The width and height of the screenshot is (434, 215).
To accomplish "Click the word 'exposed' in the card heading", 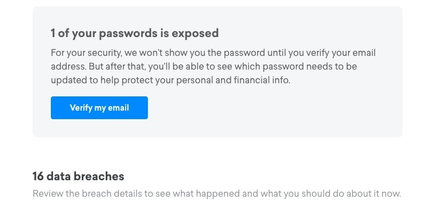I will (x=195, y=33).
